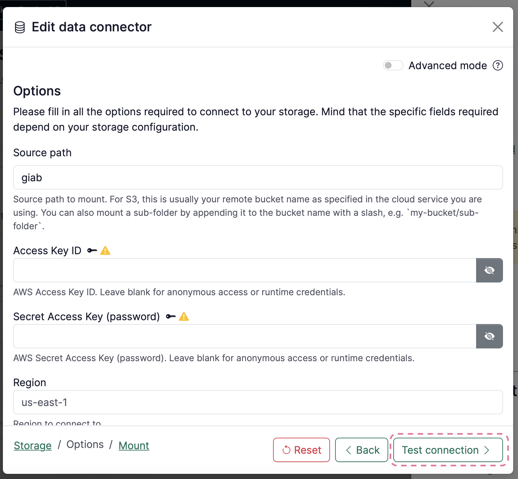
Task: Show the hidden Access Key ID value
Action: coord(489,270)
